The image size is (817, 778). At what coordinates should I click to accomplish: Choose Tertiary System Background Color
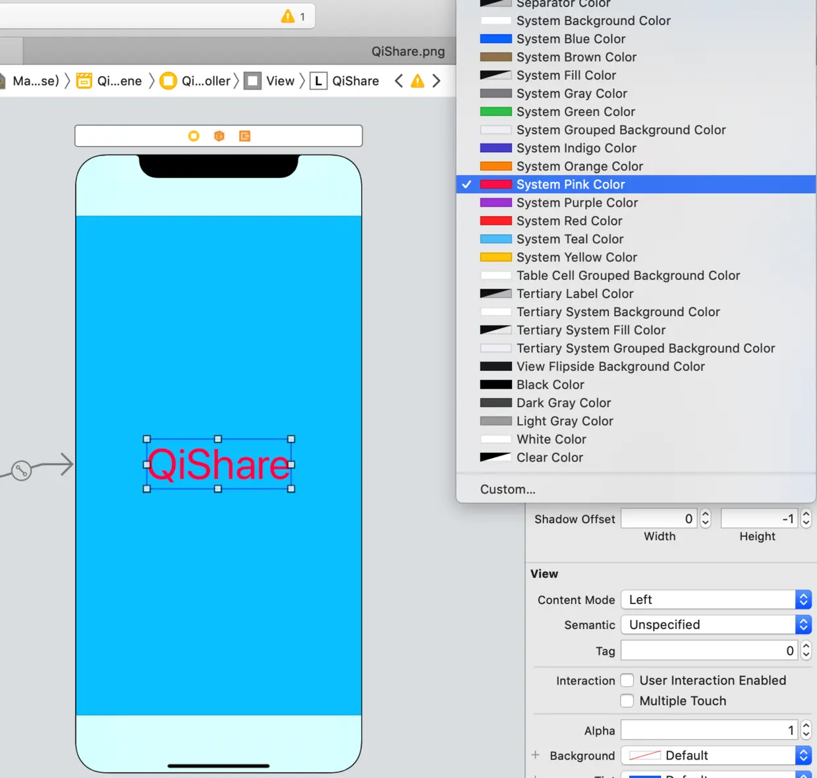(636, 312)
